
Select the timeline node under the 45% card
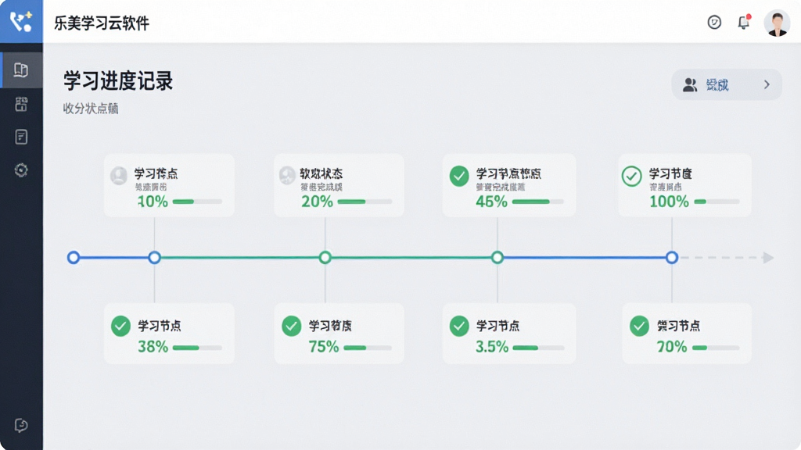point(497,258)
